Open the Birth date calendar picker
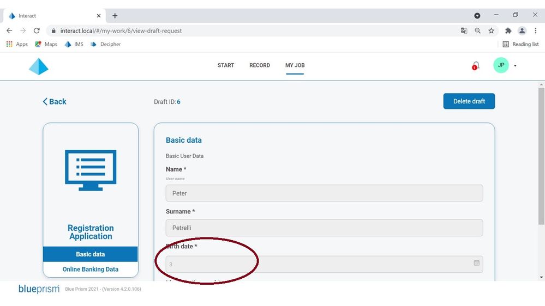 click(x=476, y=263)
